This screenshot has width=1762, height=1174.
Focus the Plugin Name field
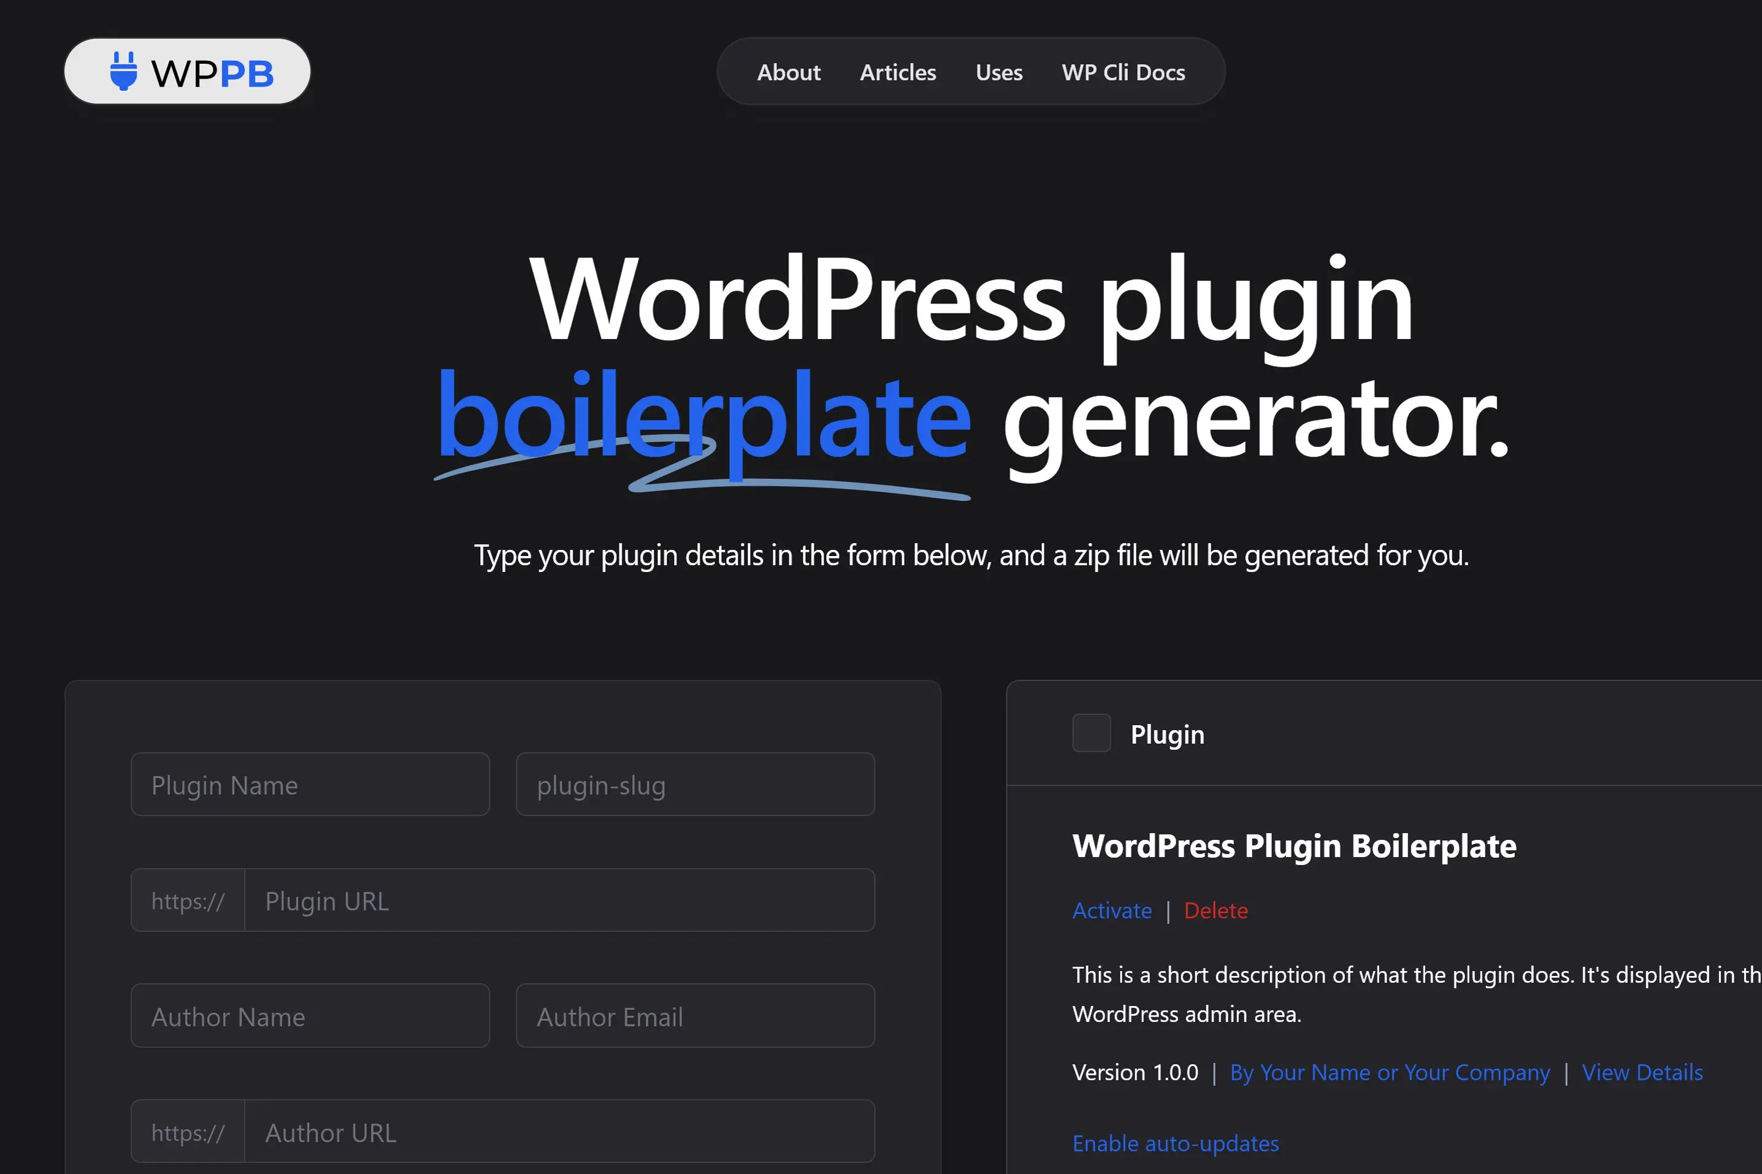click(310, 785)
